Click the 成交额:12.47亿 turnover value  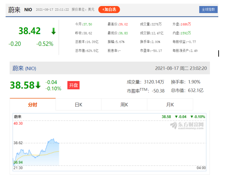point(152,33)
